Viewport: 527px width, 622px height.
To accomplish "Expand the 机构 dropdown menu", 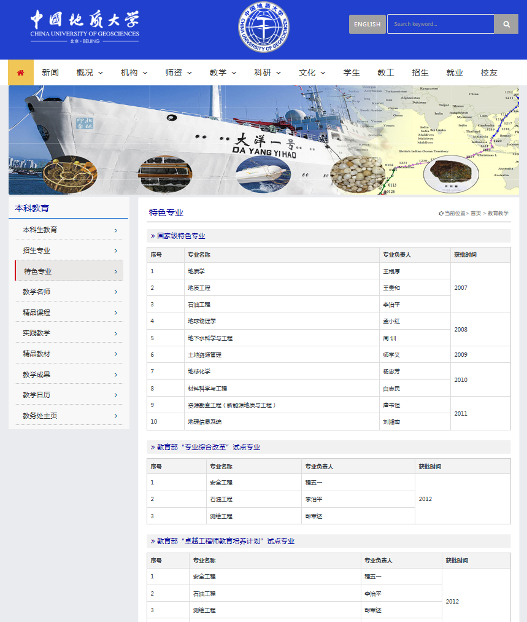I will click(x=134, y=72).
